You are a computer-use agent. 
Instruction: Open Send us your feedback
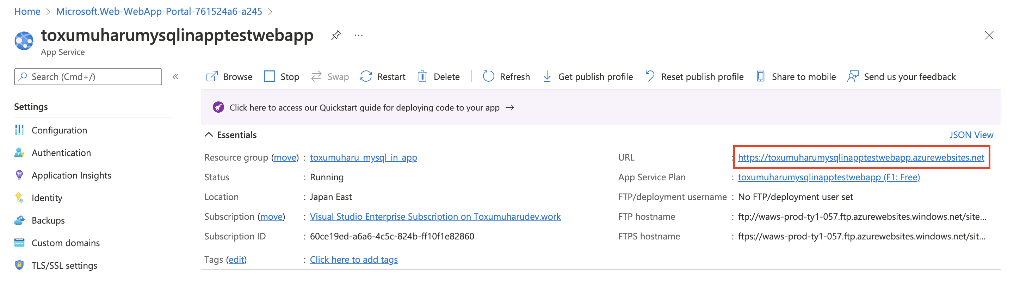(x=901, y=76)
